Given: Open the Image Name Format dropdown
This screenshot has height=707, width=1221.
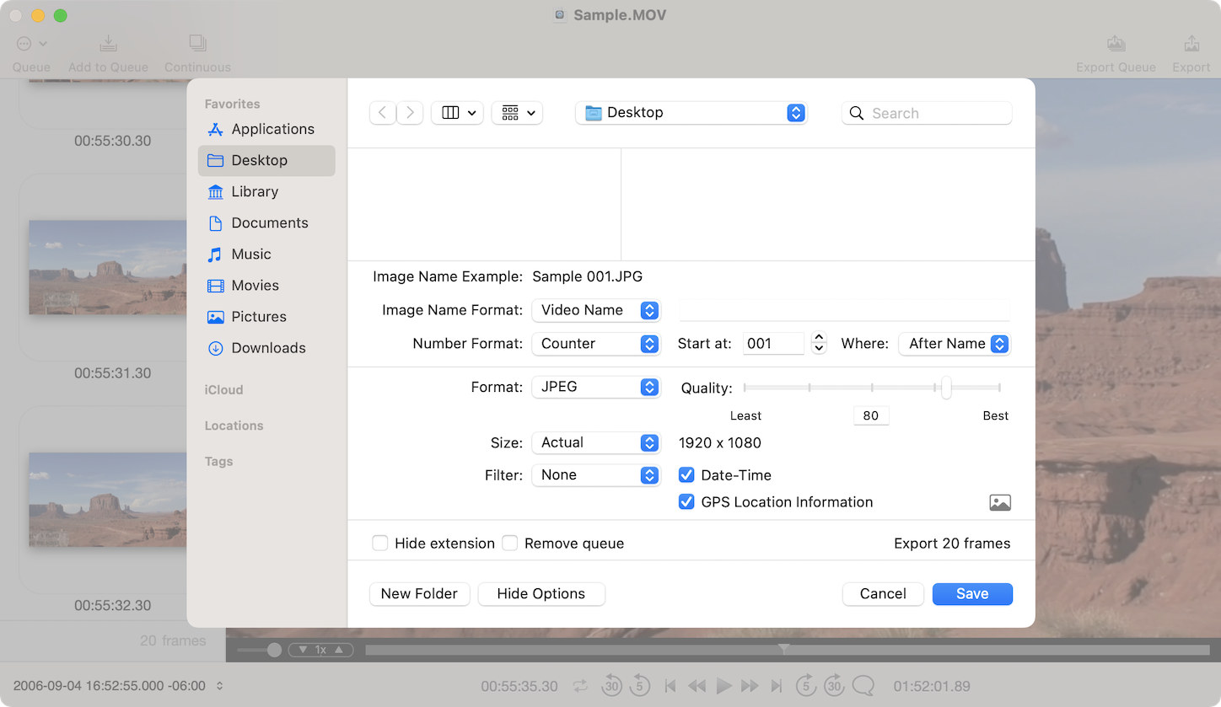Looking at the screenshot, I should [x=595, y=310].
